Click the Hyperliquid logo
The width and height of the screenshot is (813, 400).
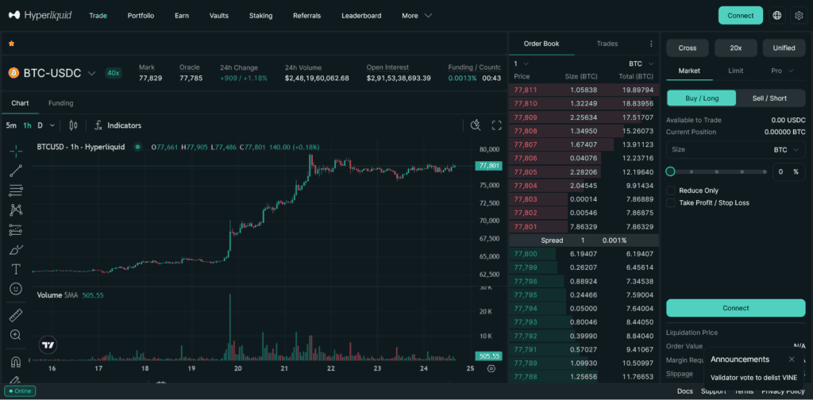tap(40, 16)
